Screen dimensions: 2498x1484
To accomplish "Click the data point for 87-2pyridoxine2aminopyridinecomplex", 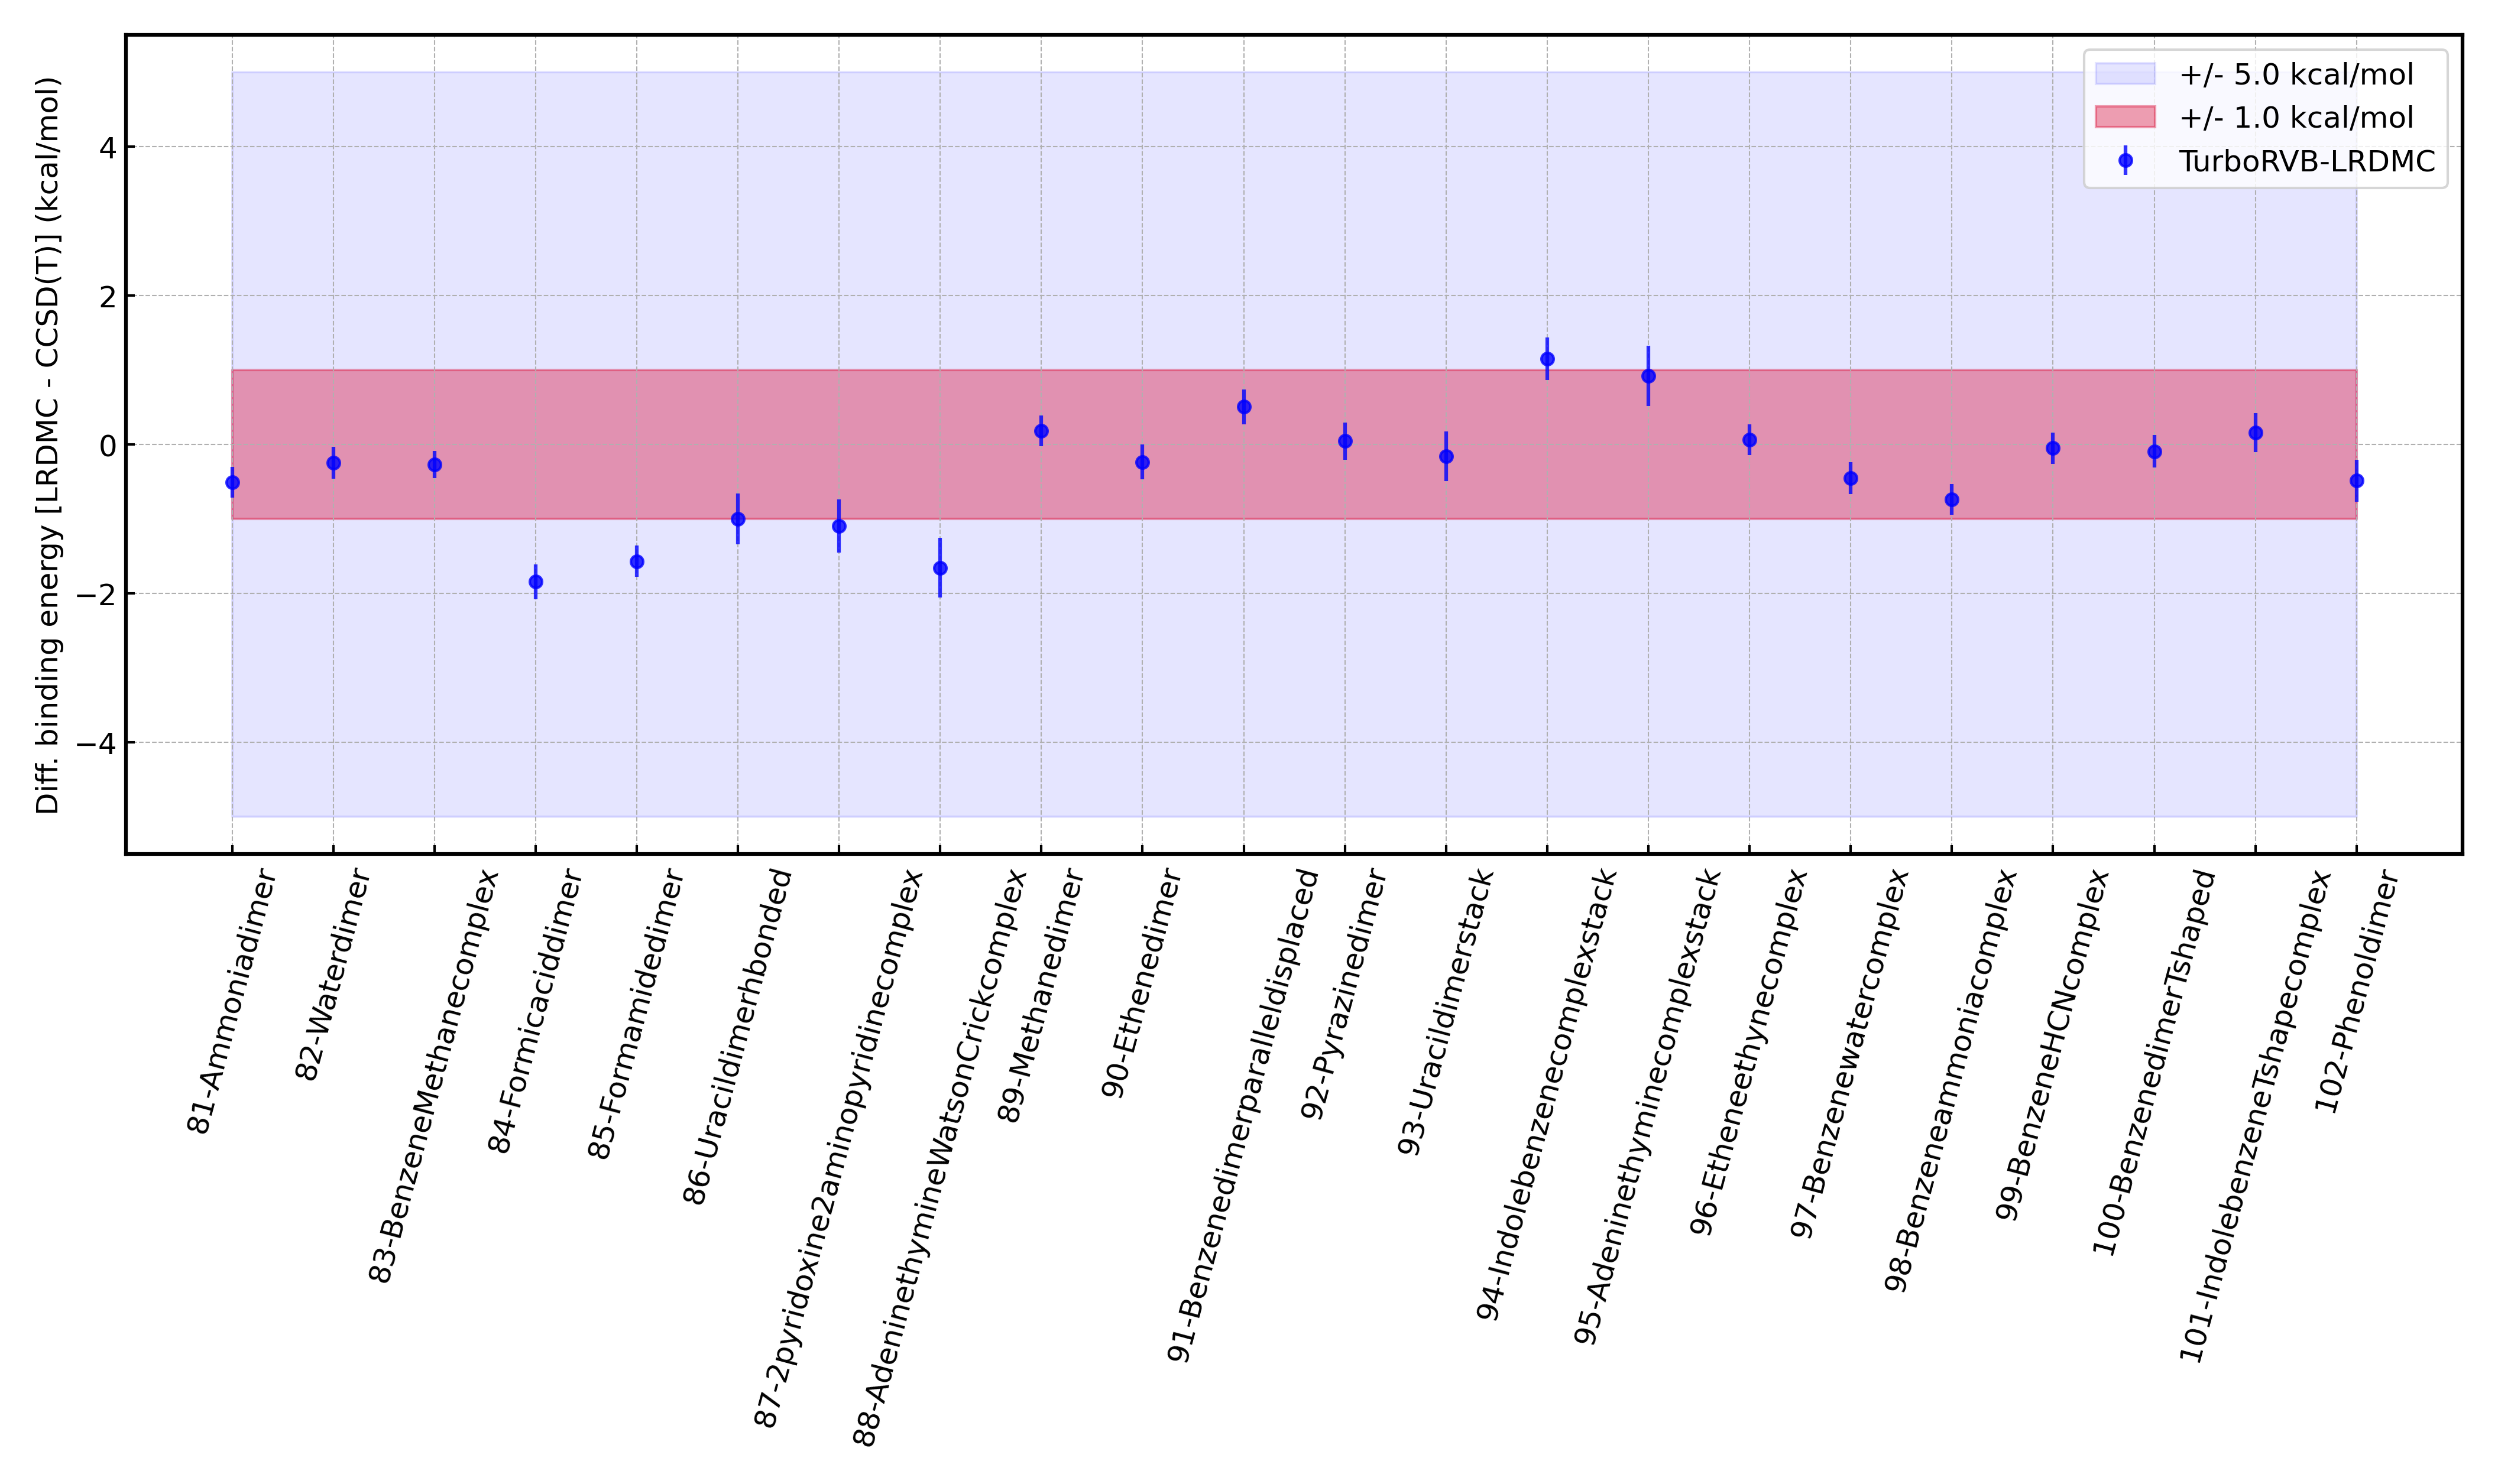I will 838,526.
